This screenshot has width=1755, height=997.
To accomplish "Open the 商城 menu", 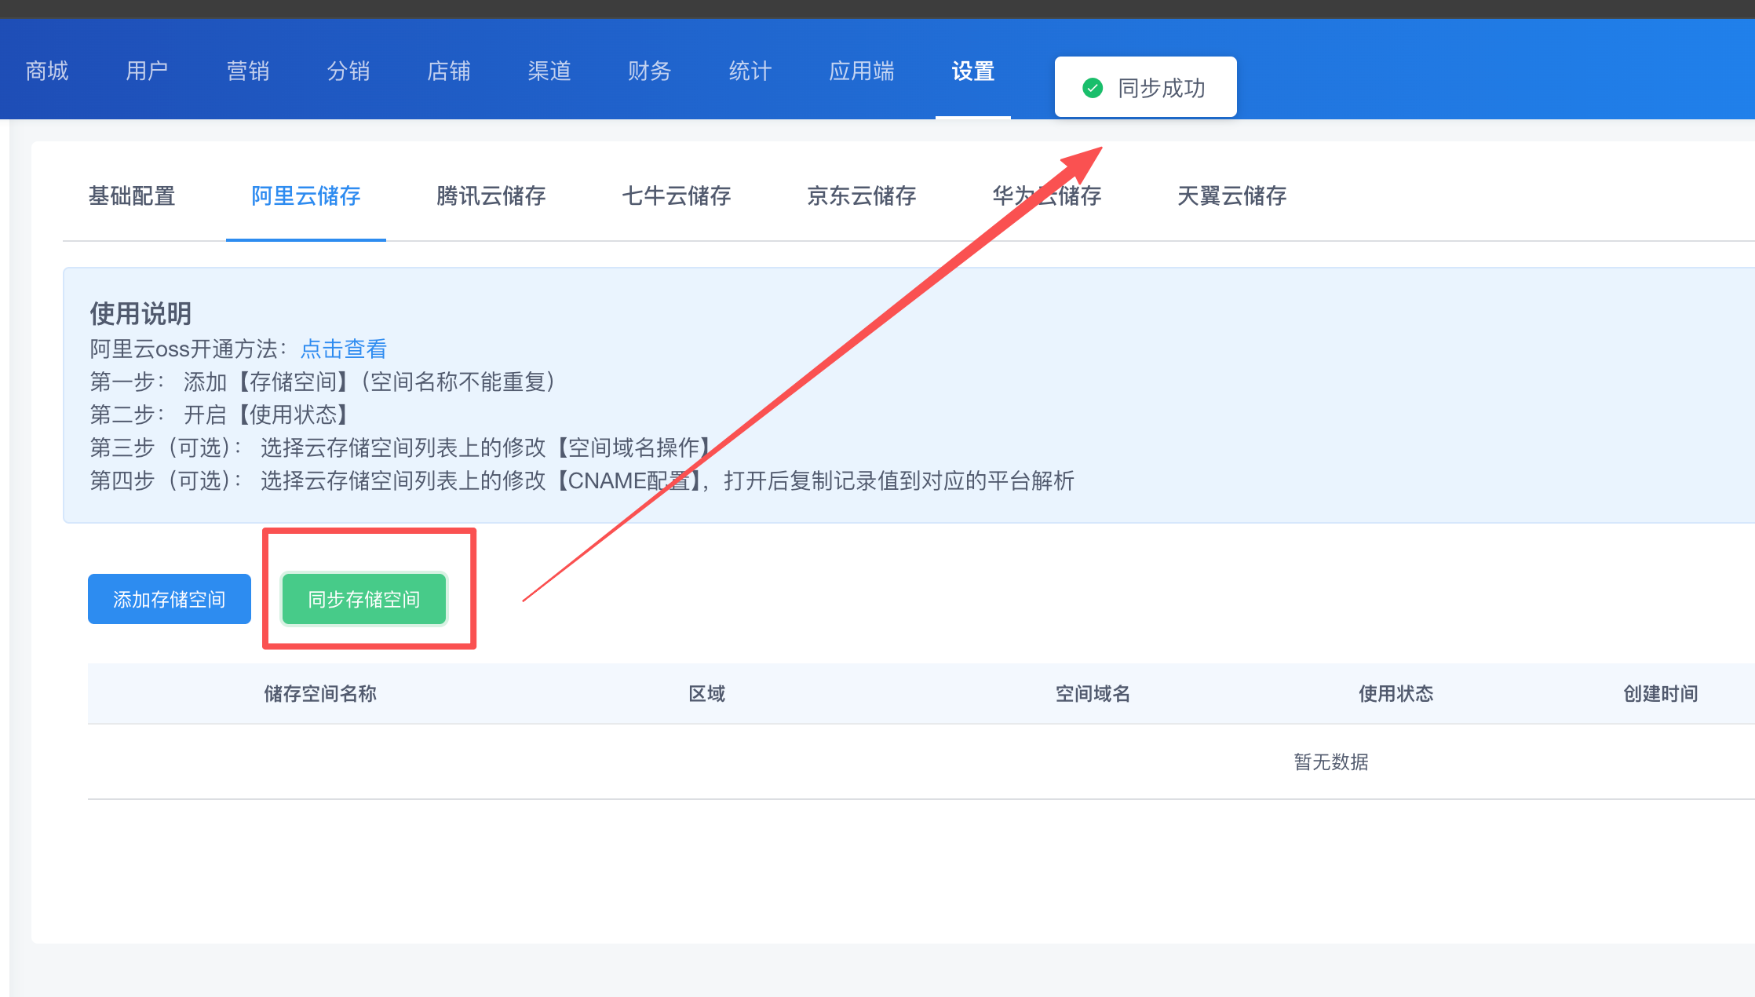I will pos(47,71).
